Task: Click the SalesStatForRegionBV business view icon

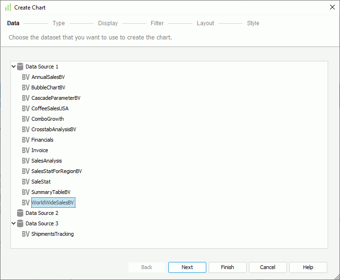Action: 26,171
